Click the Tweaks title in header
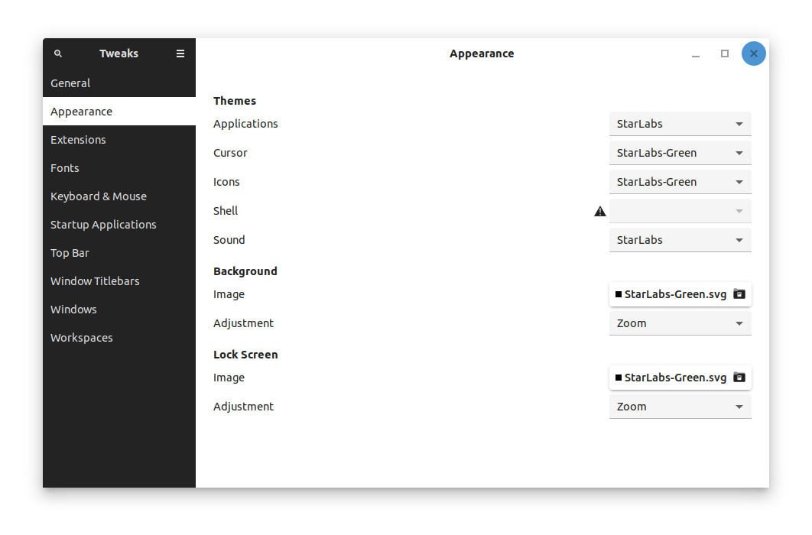Viewport: 812px width, 535px height. click(119, 53)
